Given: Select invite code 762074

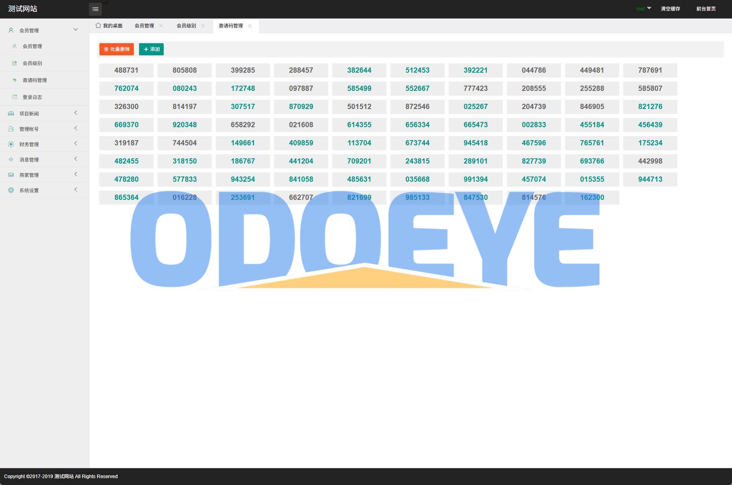Looking at the screenshot, I should click(x=127, y=88).
